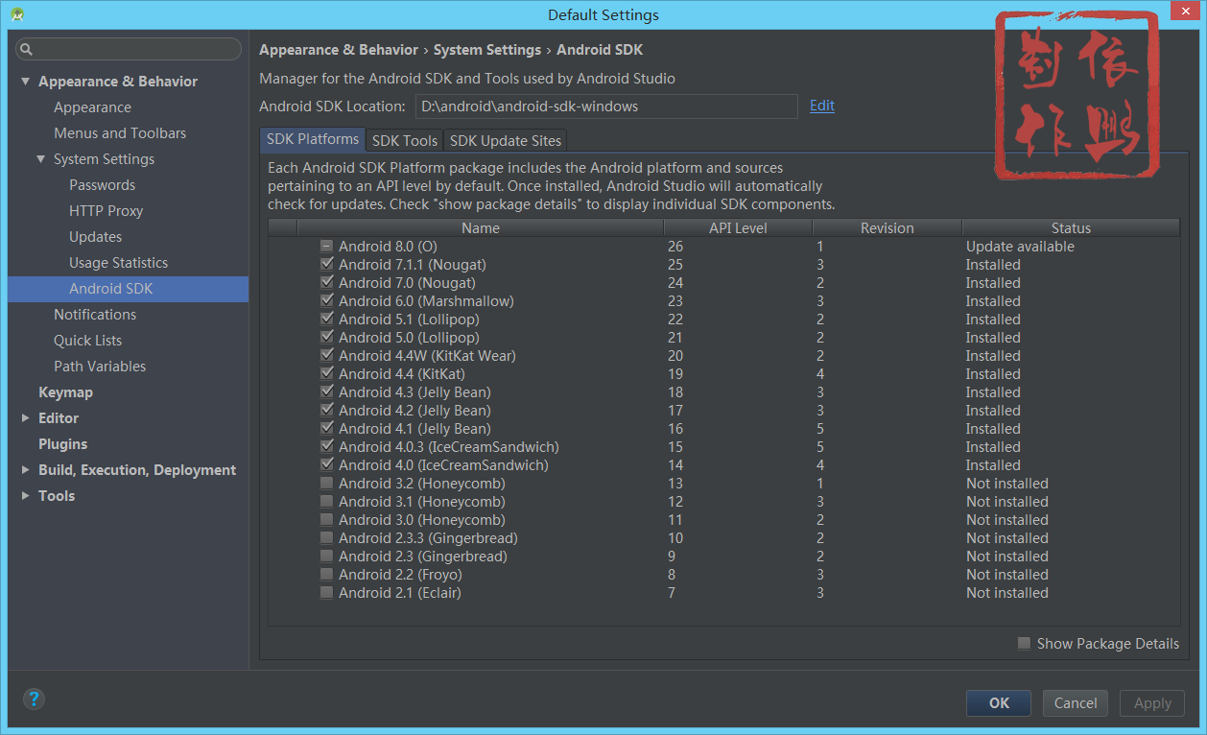This screenshot has height=735, width=1207.
Task: Click the Cancel button
Action: pyautogui.click(x=1076, y=703)
